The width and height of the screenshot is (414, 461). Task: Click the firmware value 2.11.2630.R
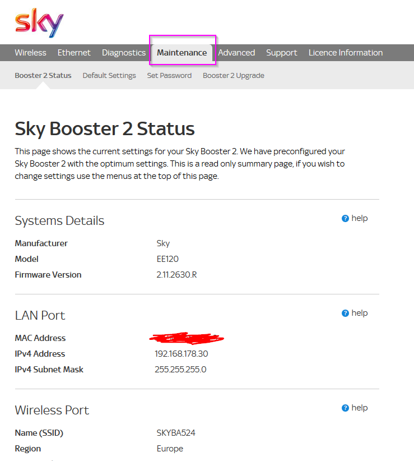176,275
